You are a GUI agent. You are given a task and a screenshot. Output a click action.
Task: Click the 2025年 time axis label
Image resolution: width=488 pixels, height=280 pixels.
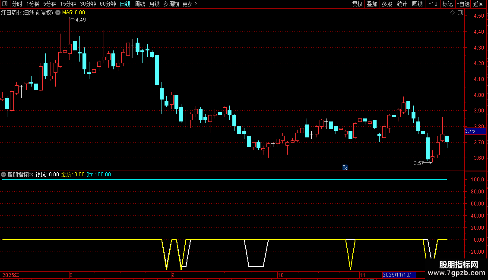pyautogui.click(x=11, y=275)
